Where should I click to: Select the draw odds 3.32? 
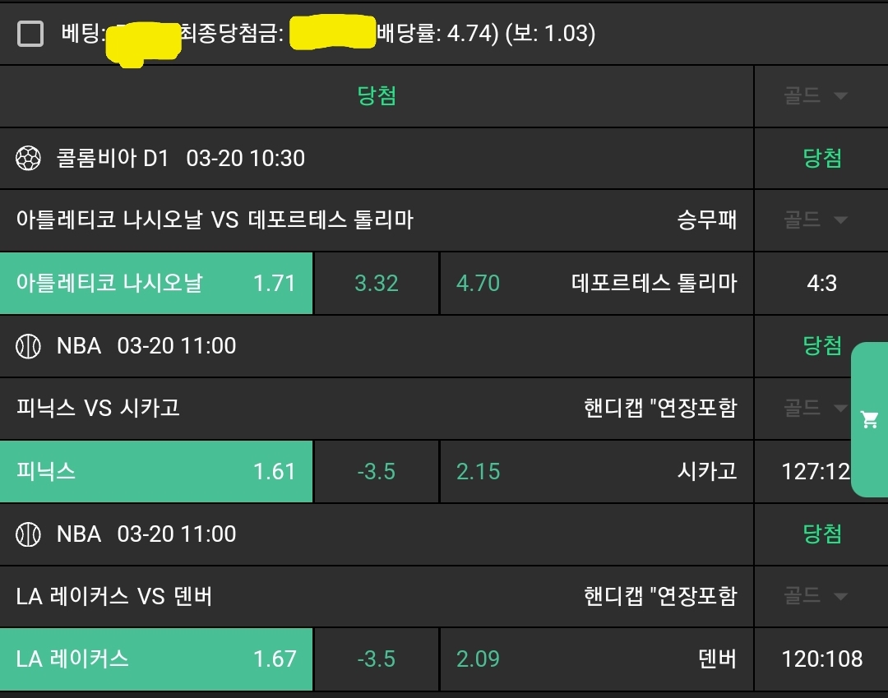coord(376,284)
